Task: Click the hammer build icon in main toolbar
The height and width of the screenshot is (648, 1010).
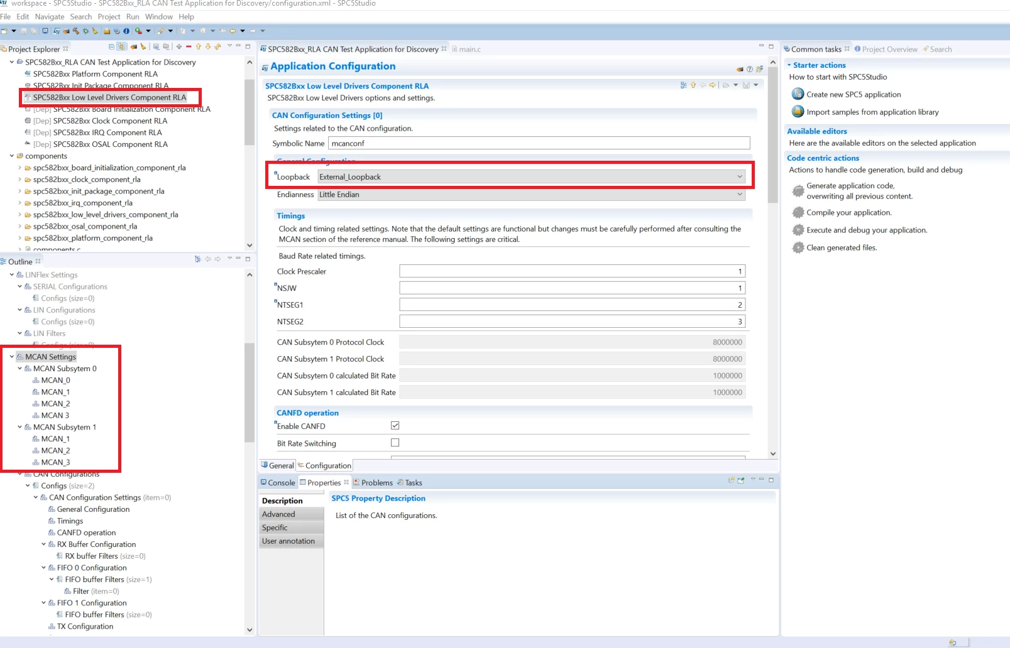Action: click(75, 31)
